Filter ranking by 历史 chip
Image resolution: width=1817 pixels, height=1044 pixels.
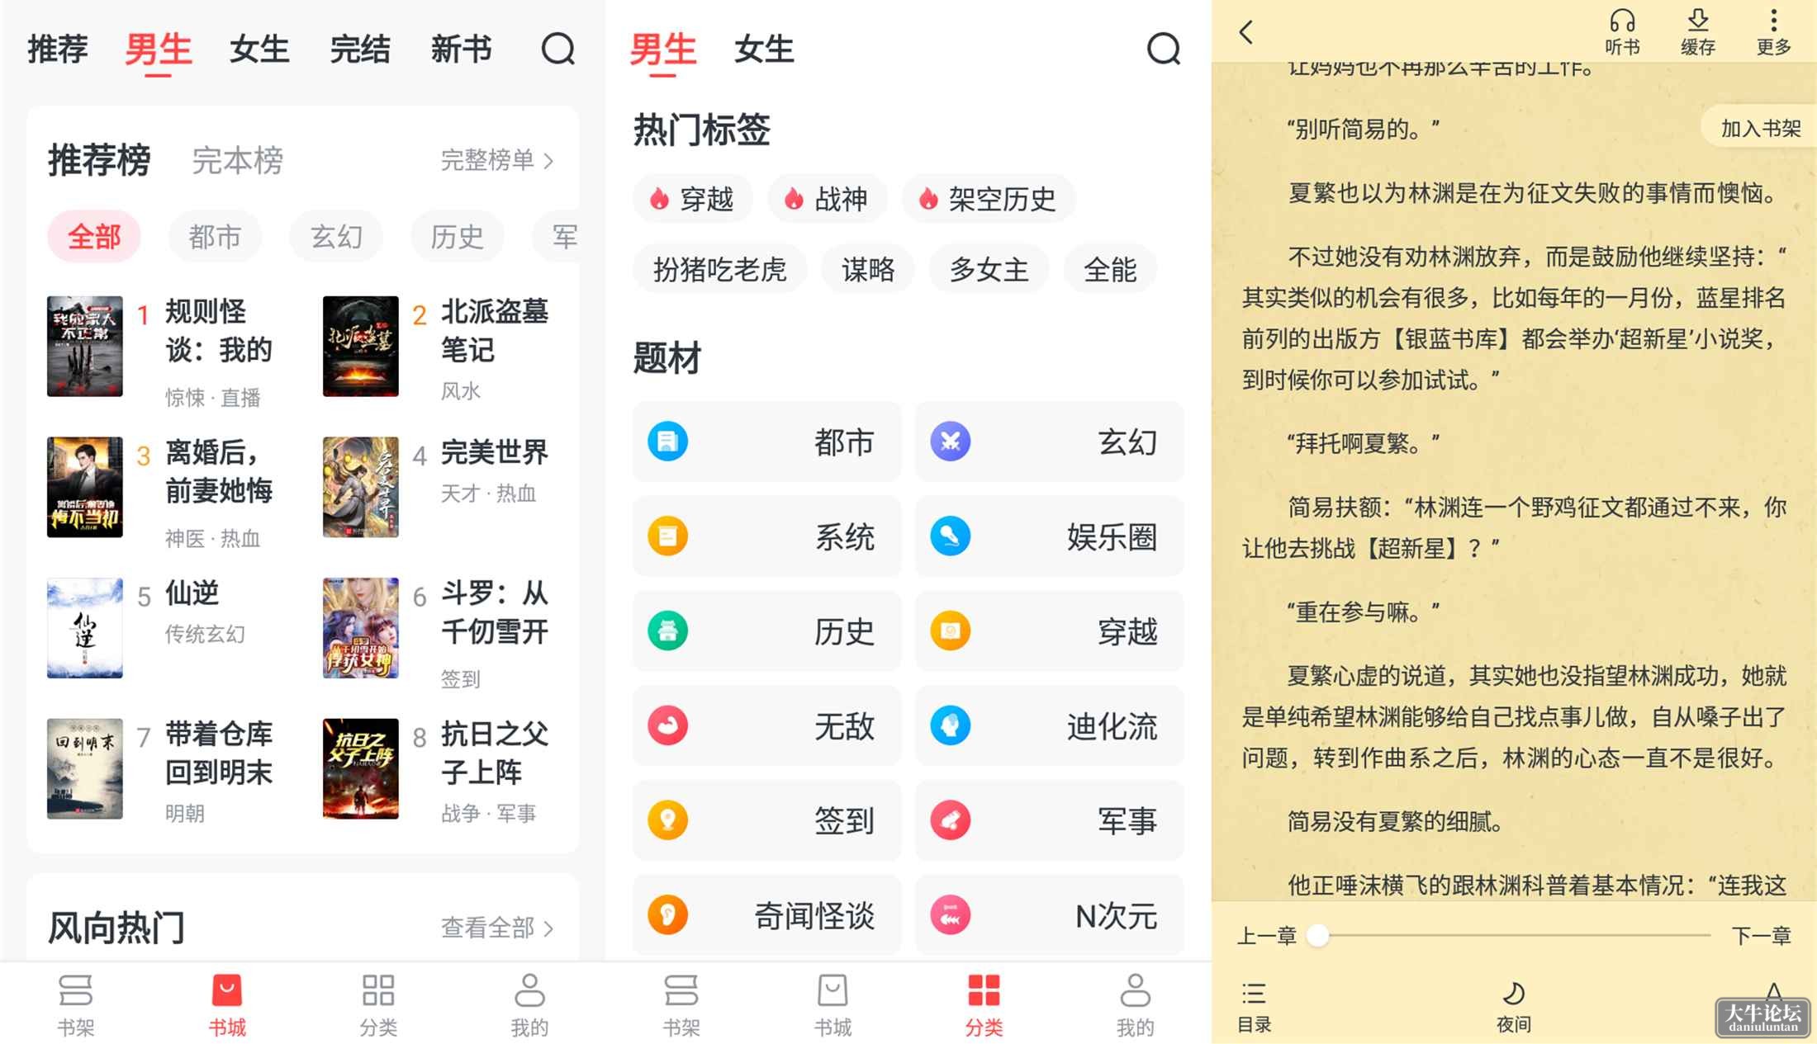click(457, 237)
